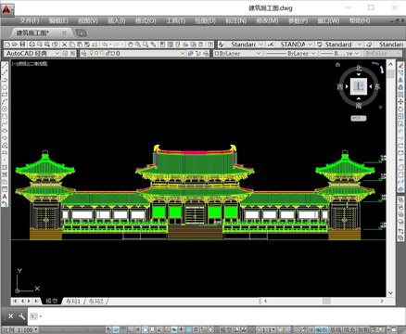The height and width of the screenshot is (334, 406).
Task: Jump to first layout tab arrow
Action: [x=15, y=301]
